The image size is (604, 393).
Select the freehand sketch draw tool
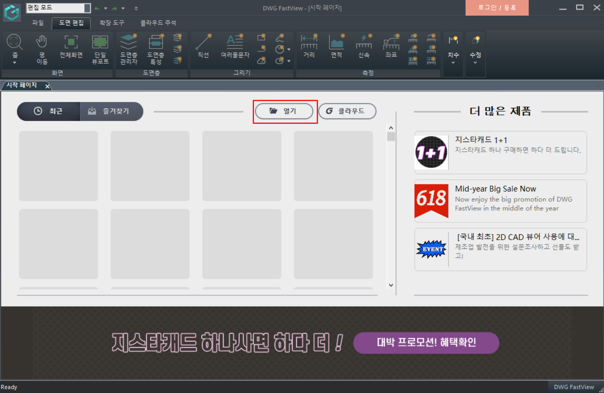280,37
